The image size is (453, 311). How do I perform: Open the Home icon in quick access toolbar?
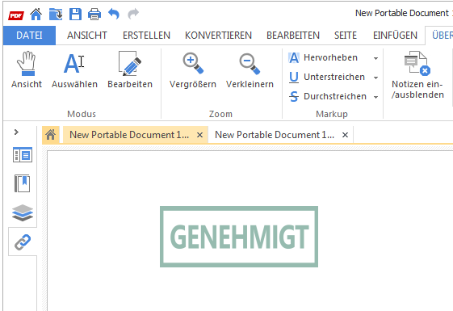pyautogui.click(x=36, y=14)
